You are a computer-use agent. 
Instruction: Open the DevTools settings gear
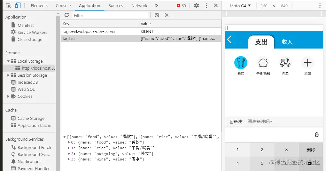click(x=196, y=6)
